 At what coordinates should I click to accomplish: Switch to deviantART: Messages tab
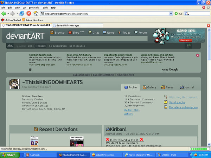(78, 25)
